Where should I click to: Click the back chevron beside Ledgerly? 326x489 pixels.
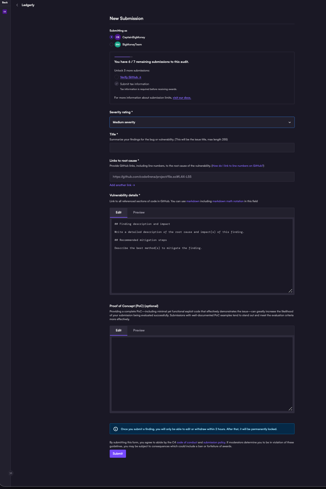17,5
